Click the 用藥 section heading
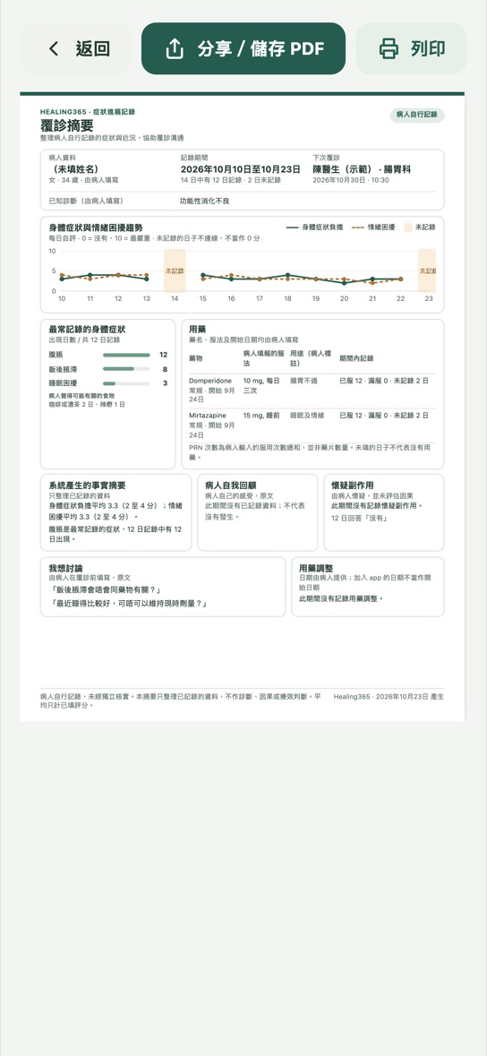487x1056 pixels. click(197, 330)
